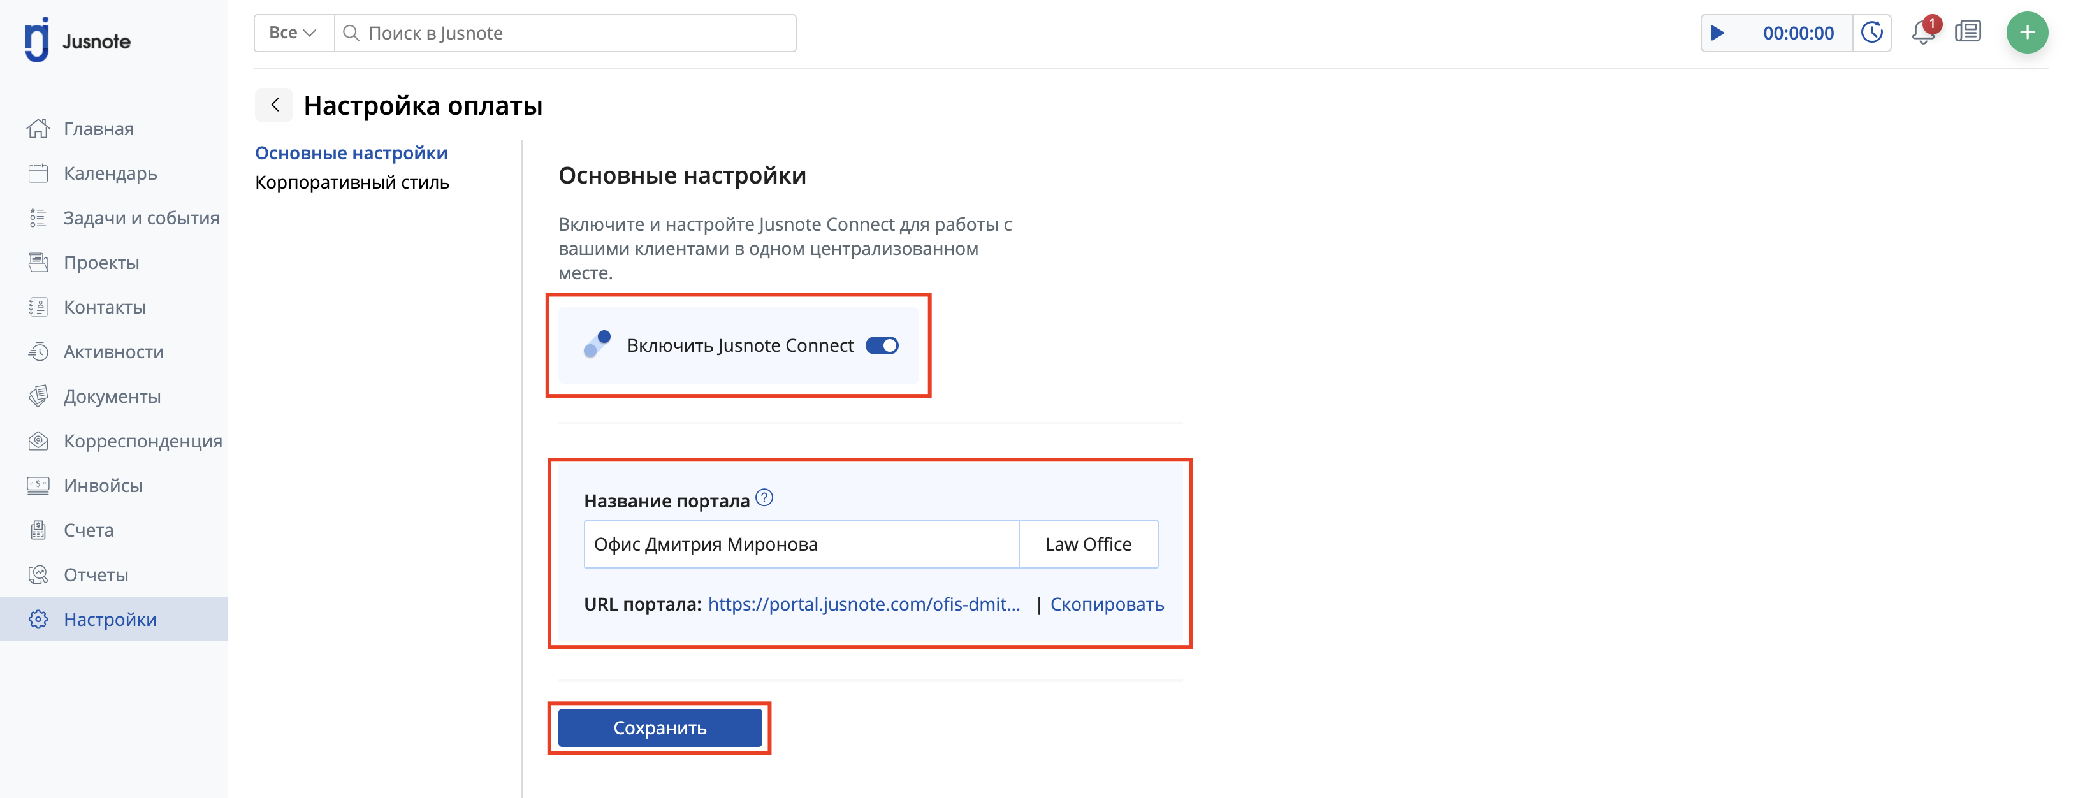Click the Скопировать link
The height and width of the screenshot is (798, 2078).
pos(1107,604)
